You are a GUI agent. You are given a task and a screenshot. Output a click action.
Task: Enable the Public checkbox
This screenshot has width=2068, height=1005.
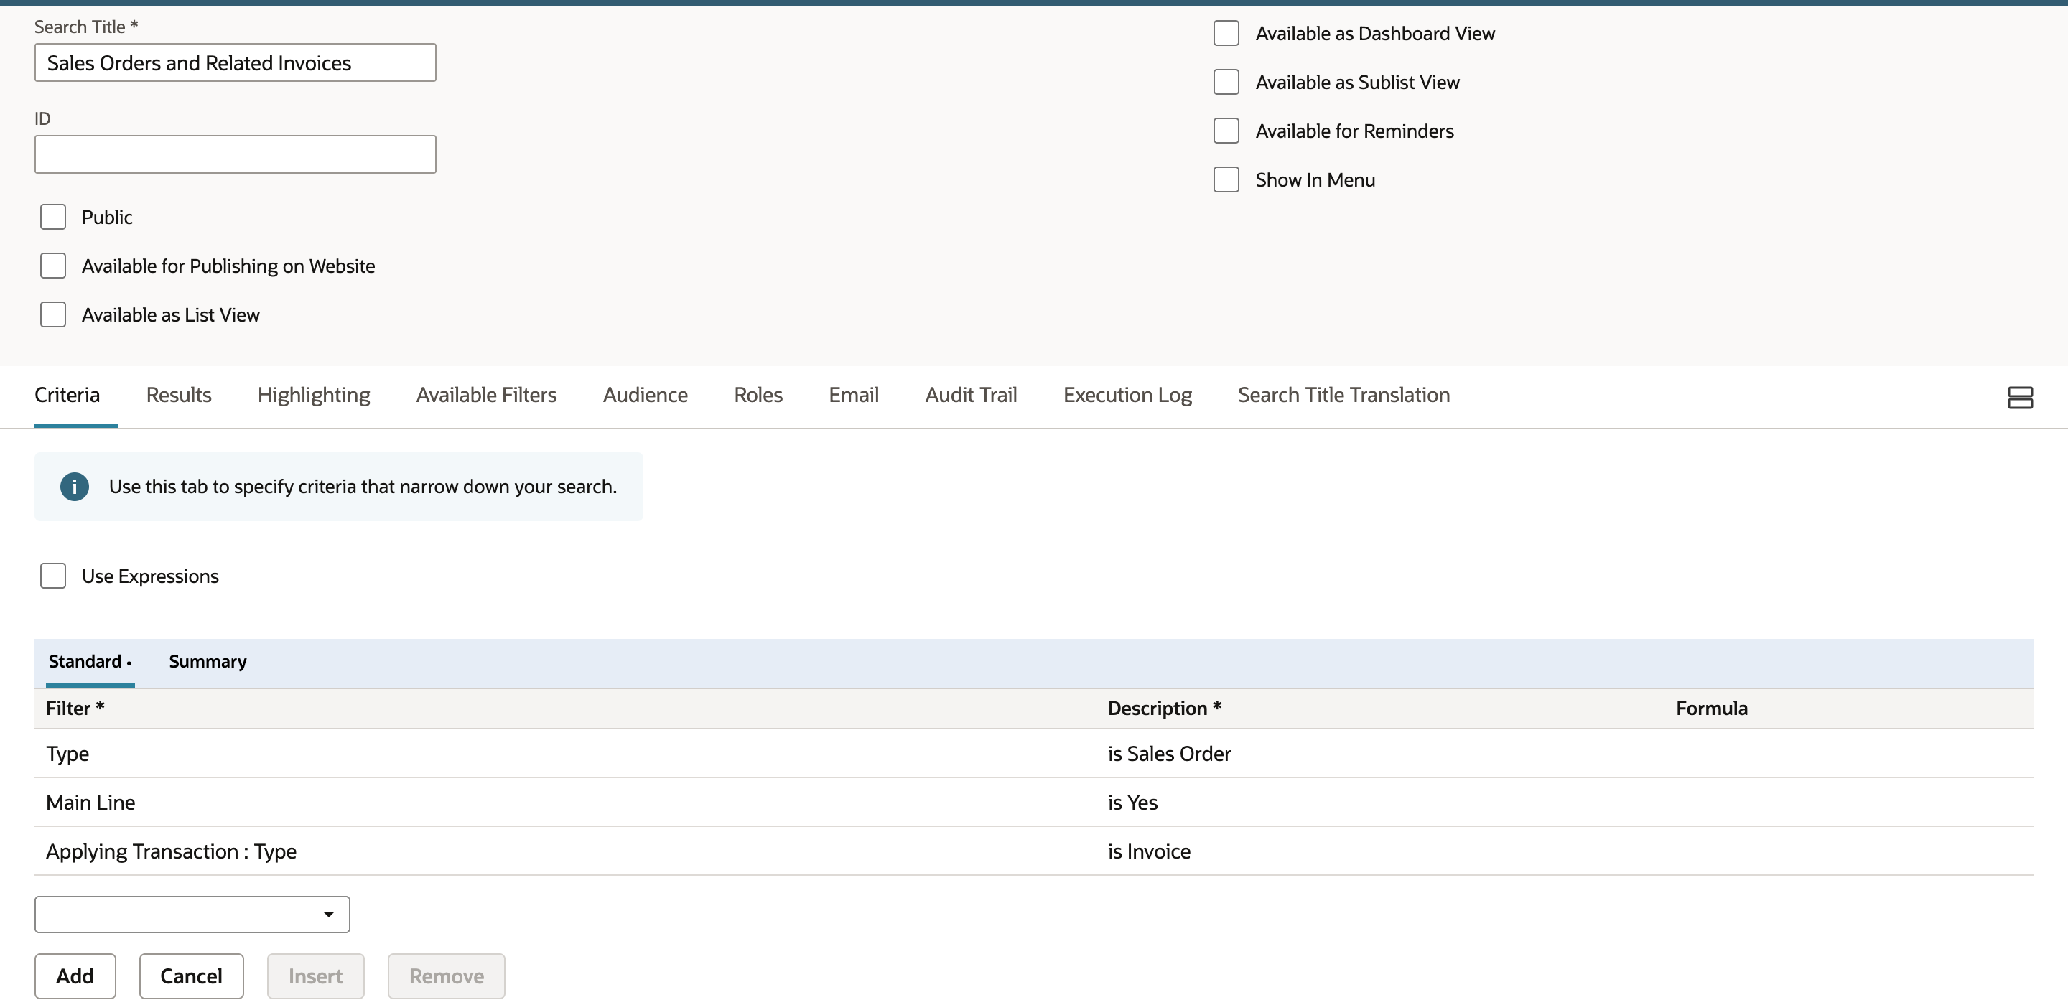53,217
